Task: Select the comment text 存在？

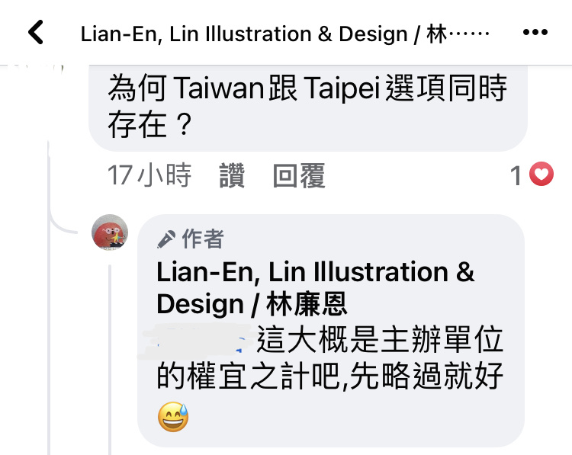Action: point(150,125)
